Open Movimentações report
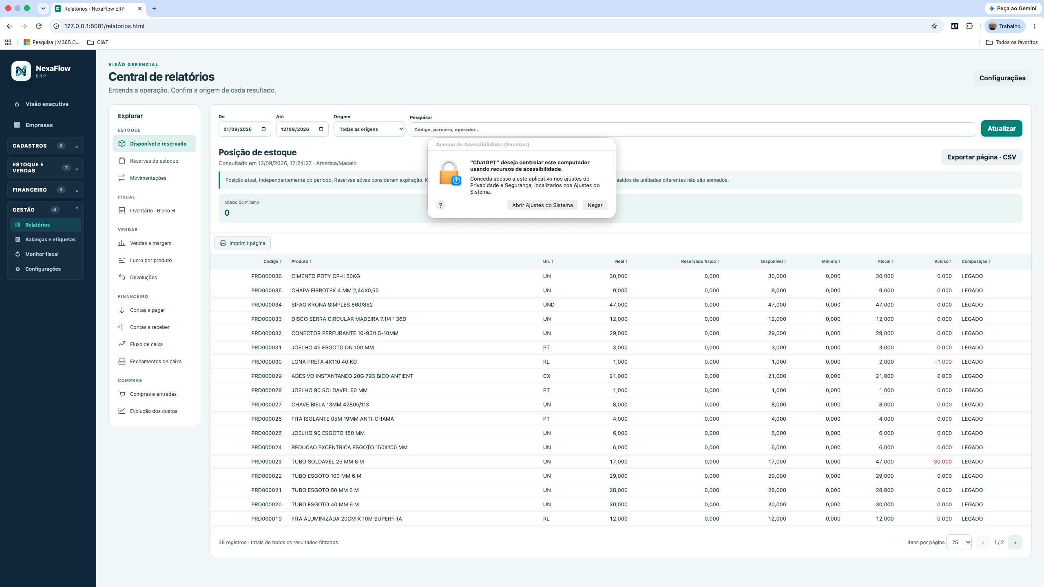The height and width of the screenshot is (587, 1044). [154, 178]
